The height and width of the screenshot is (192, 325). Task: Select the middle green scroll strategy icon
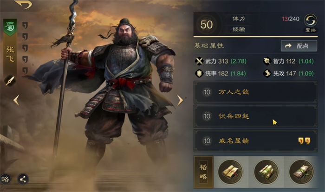tap(266, 172)
